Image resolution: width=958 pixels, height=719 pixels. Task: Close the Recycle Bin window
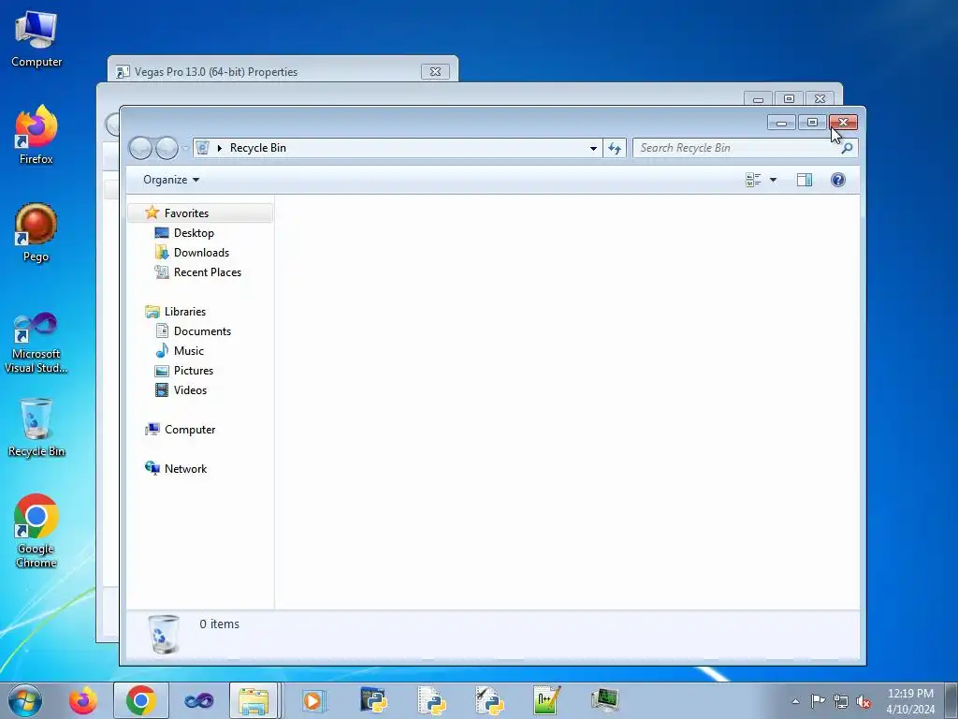coord(843,123)
